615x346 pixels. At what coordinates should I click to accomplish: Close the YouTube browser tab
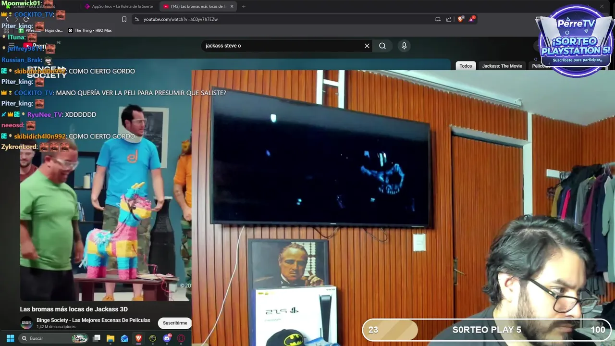(x=232, y=6)
